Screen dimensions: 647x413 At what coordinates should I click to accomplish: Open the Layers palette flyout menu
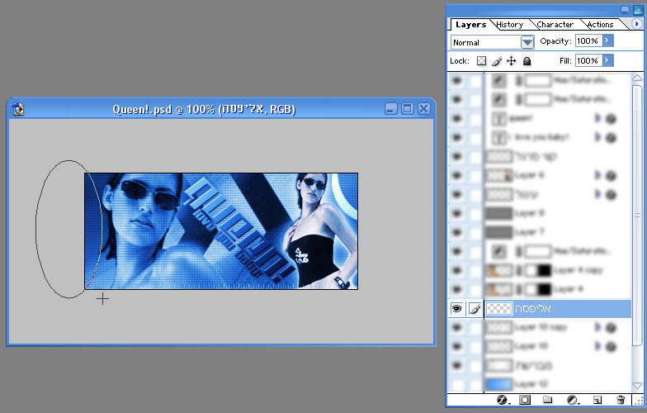[x=636, y=24]
